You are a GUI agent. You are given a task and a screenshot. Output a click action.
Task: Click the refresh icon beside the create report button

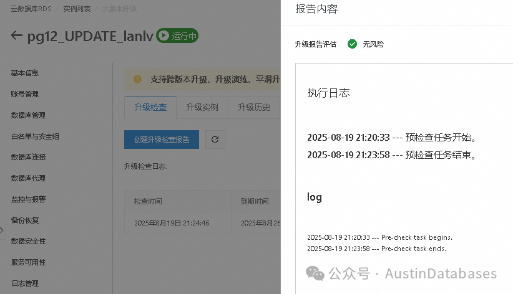coord(215,140)
